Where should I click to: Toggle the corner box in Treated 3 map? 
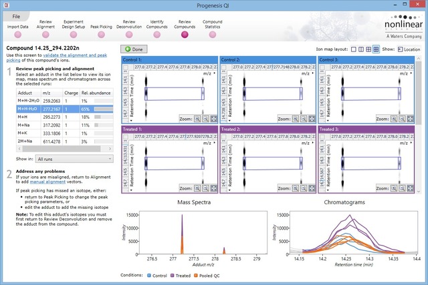pos(322,136)
